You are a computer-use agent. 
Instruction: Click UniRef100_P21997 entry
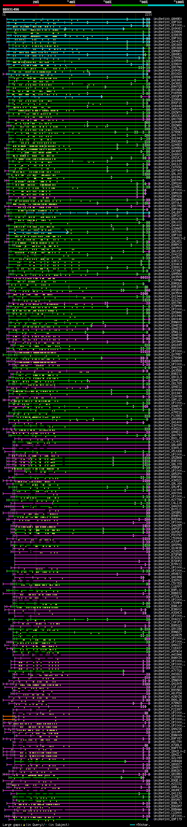click(168, 709)
